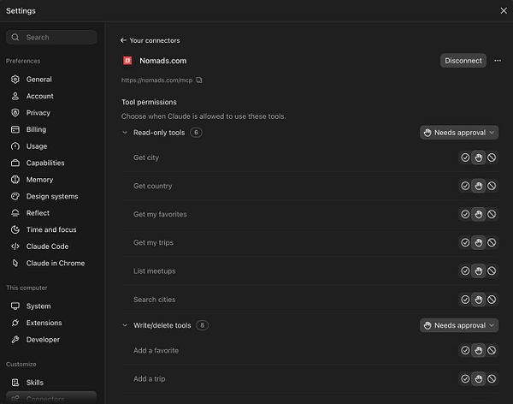
Task: Allow Add a trip always
Action: pos(465,379)
